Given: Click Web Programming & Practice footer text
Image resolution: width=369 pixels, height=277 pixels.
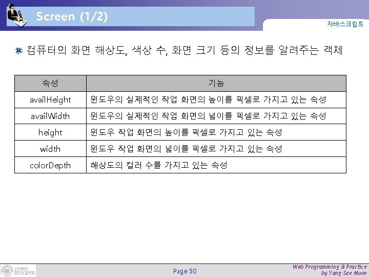Looking at the screenshot, I should 330,267.
